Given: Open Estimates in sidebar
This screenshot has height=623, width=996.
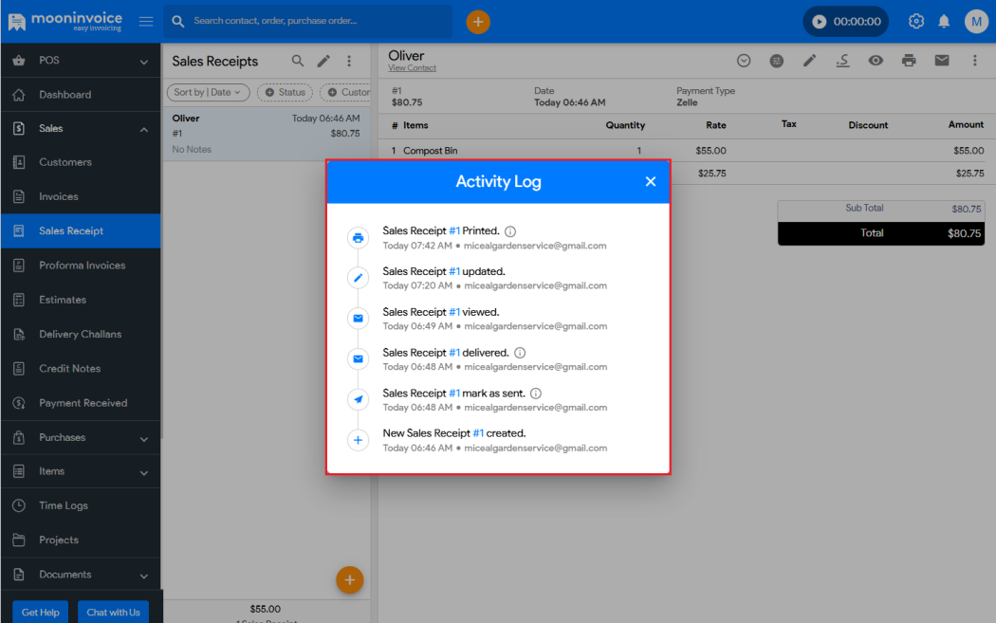Looking at the screenshot, I should pos(81,299).
